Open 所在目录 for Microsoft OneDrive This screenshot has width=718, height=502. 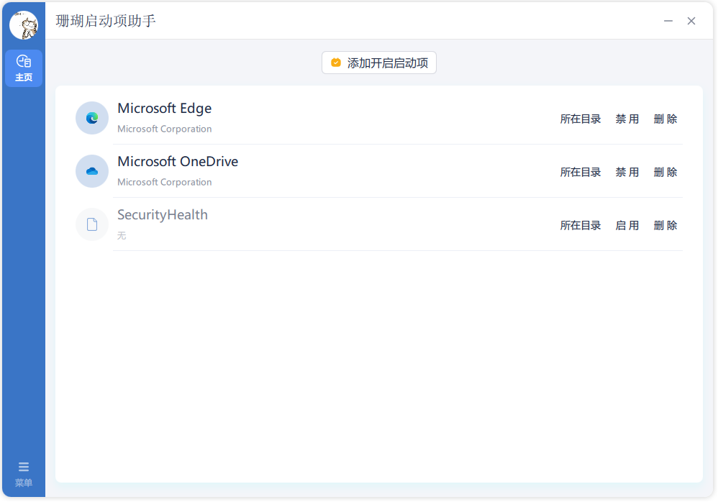tap(580, 172)
